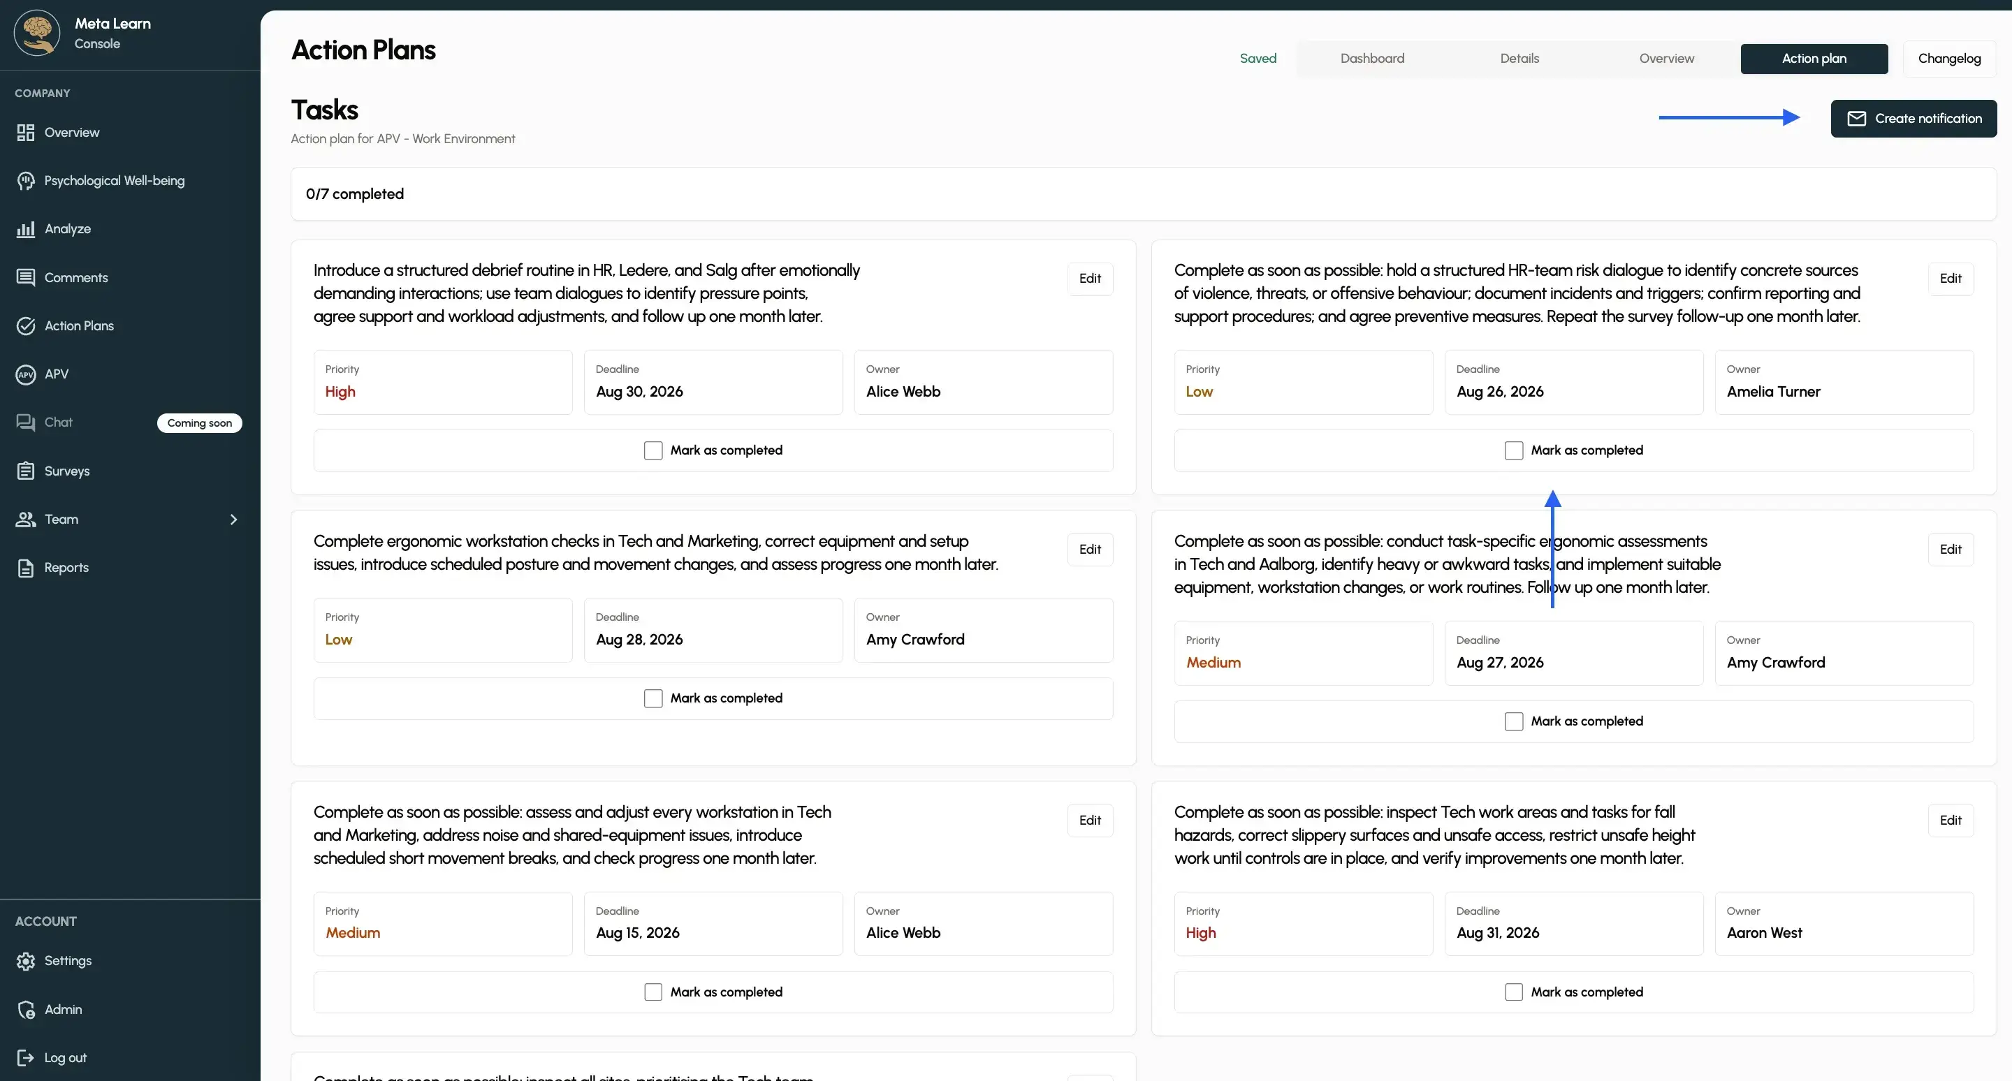Edit the task-specific ergonomic assessments task
2012x1081 pixels.
1951,550
